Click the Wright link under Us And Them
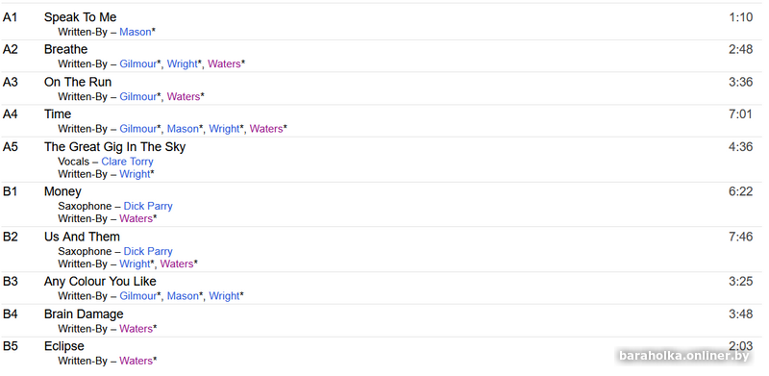The height and width of the screenshot is (376, 769). pyautogui.click(x=135, y=264)
